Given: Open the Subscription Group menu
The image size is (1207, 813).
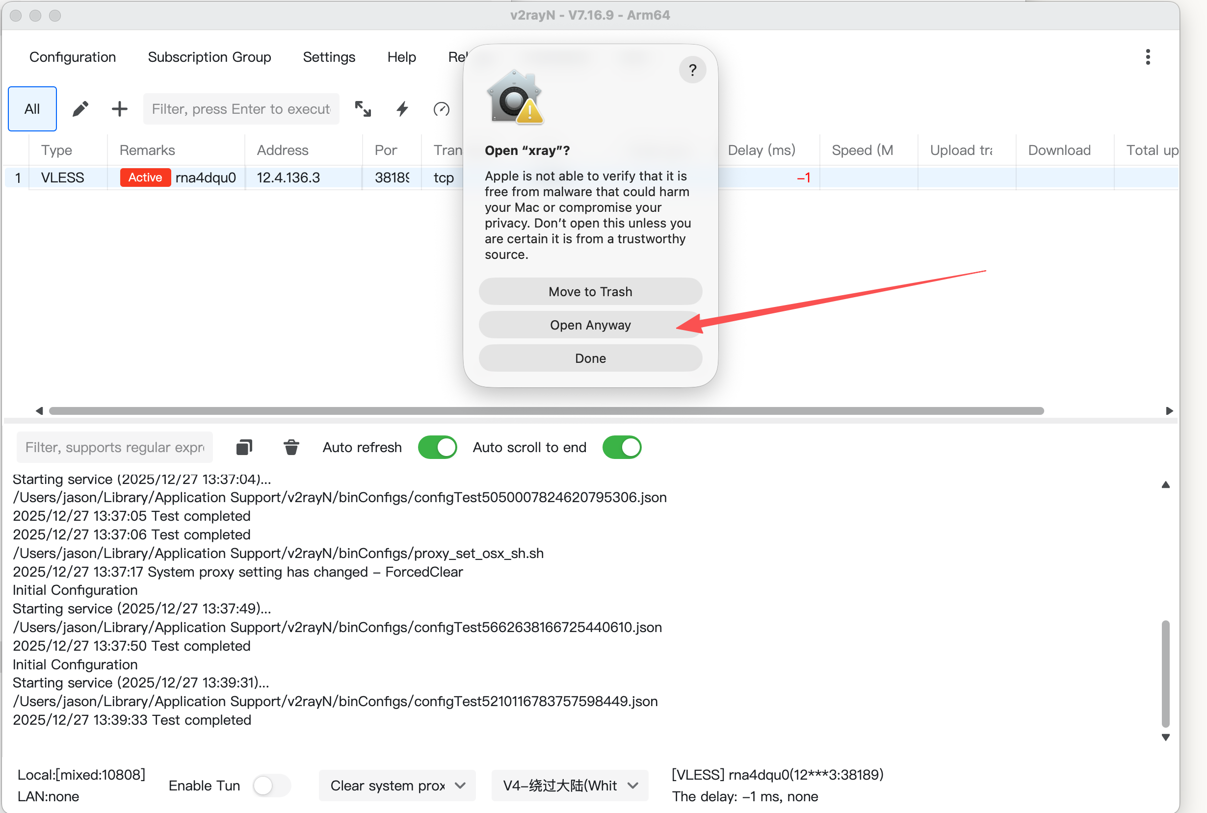Looking at the screenshot, I should click(210, 57).
